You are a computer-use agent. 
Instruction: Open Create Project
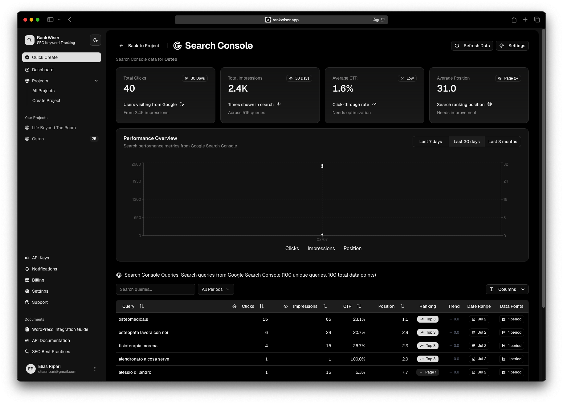pos(47,101)
